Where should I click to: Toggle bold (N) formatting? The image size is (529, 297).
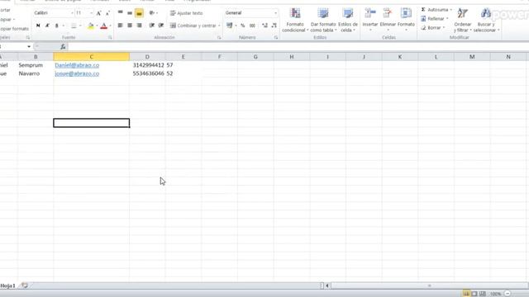coord(38,26)
